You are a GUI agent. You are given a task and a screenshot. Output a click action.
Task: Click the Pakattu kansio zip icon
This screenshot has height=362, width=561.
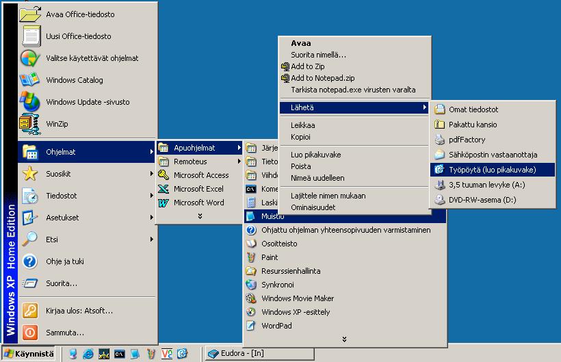pos(439,125)
